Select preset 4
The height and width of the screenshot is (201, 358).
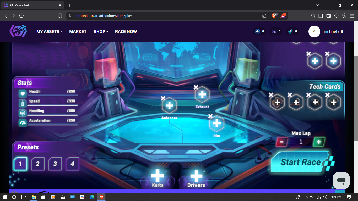click(72, 164)
